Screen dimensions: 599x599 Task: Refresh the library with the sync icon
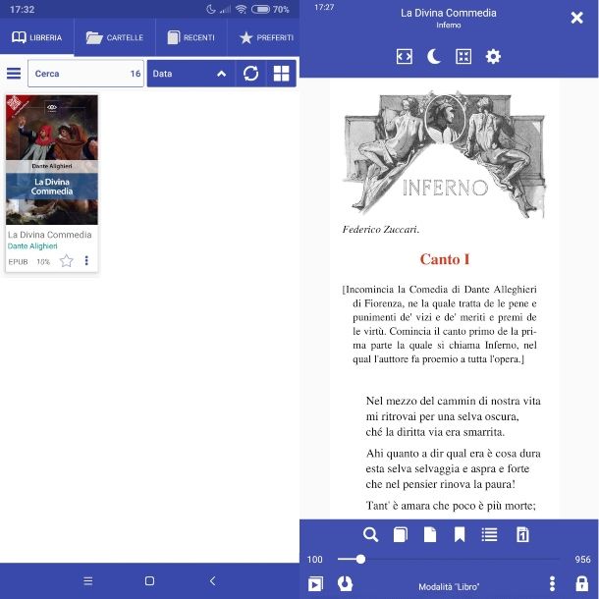[250, 74]
